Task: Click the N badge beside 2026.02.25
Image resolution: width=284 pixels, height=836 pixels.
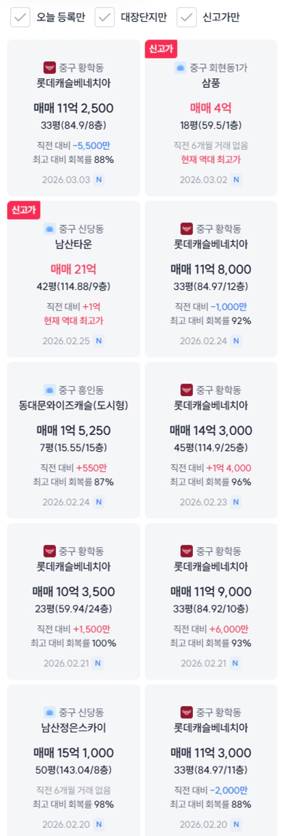Action: pos(99,341)
